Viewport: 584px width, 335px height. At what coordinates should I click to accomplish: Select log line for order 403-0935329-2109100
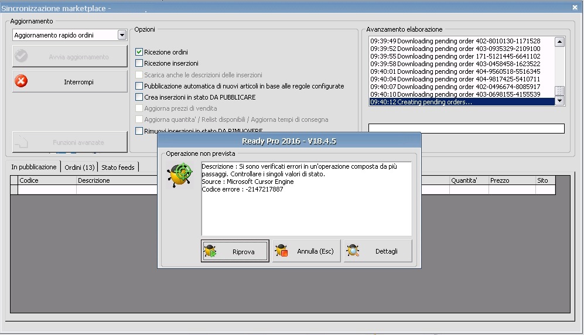[462, 49]
